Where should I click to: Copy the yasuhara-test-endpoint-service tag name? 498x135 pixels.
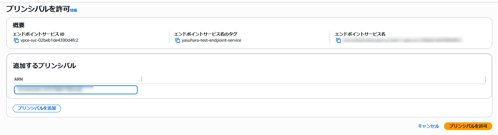click(177, 40)
